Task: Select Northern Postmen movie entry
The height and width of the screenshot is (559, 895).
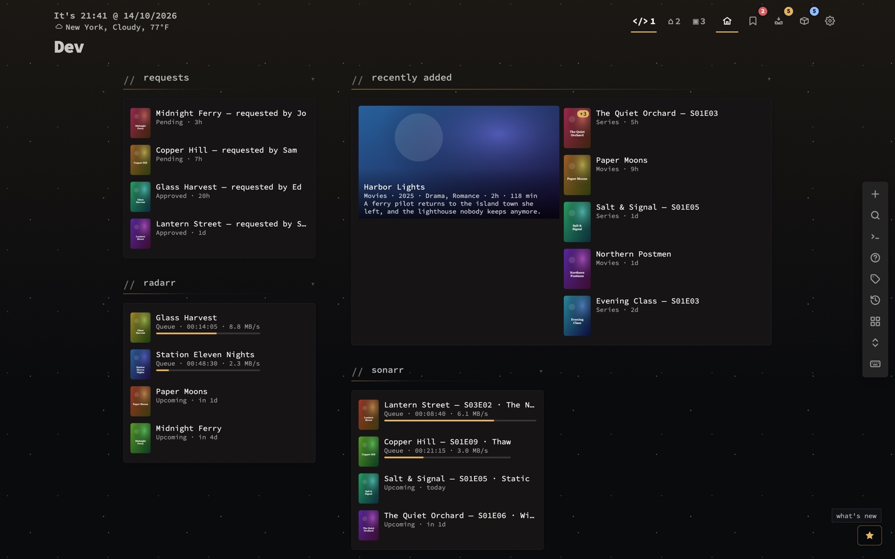Action: [663, 269]
